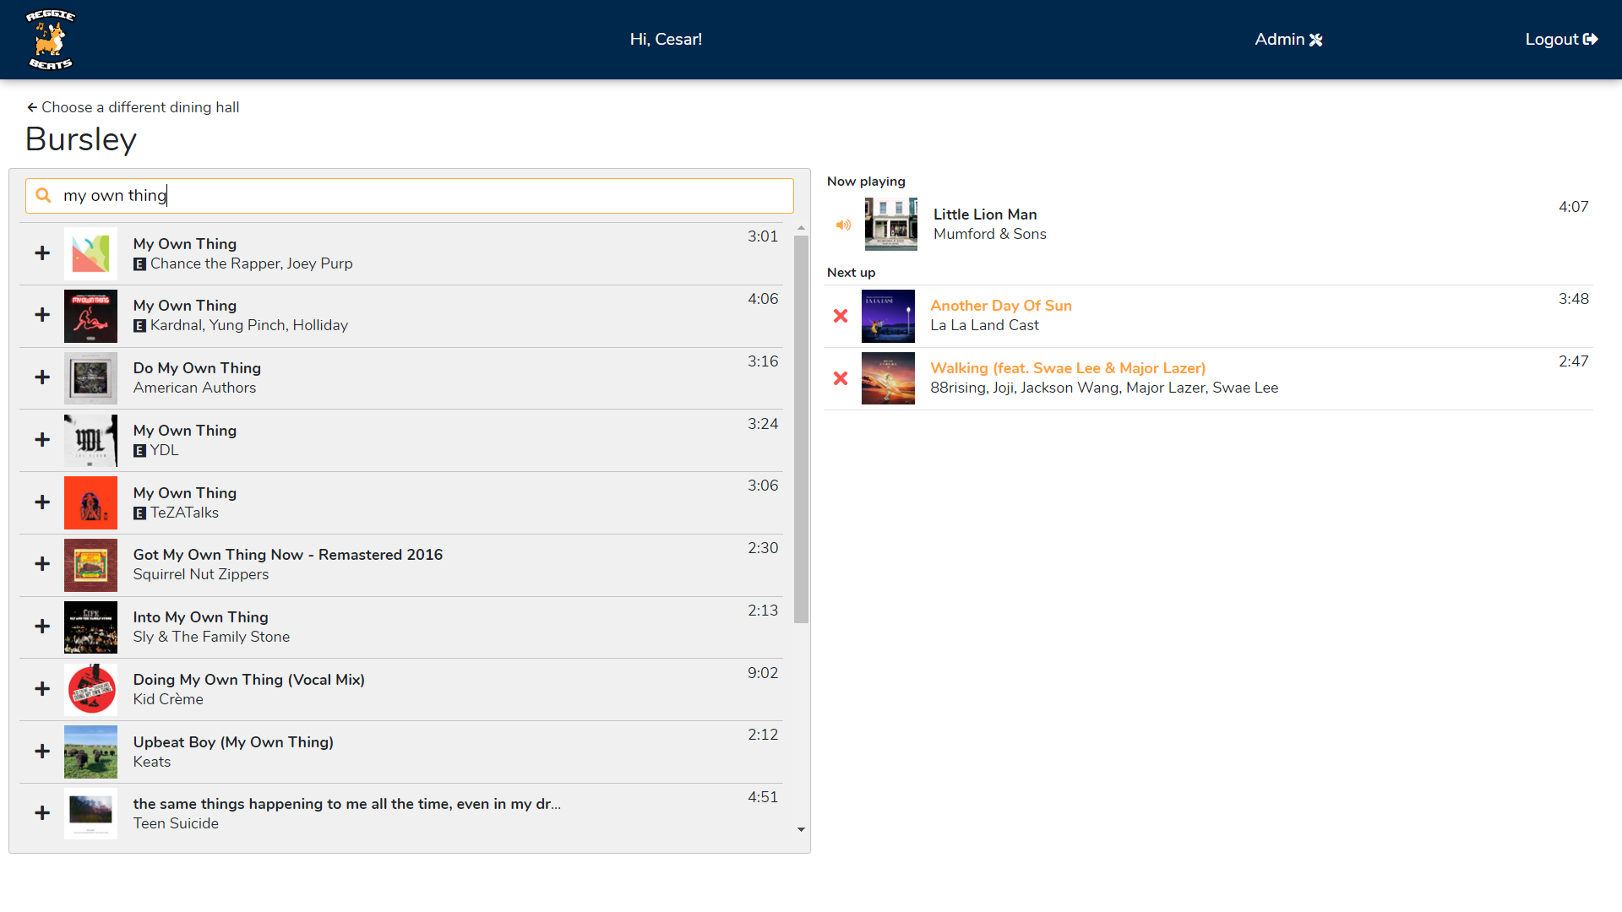Click the Hi, Cesar! greeting
1622x912 pixels.
click(666, 40)
